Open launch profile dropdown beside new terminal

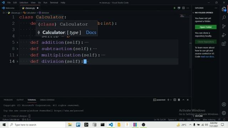[171, 100]
